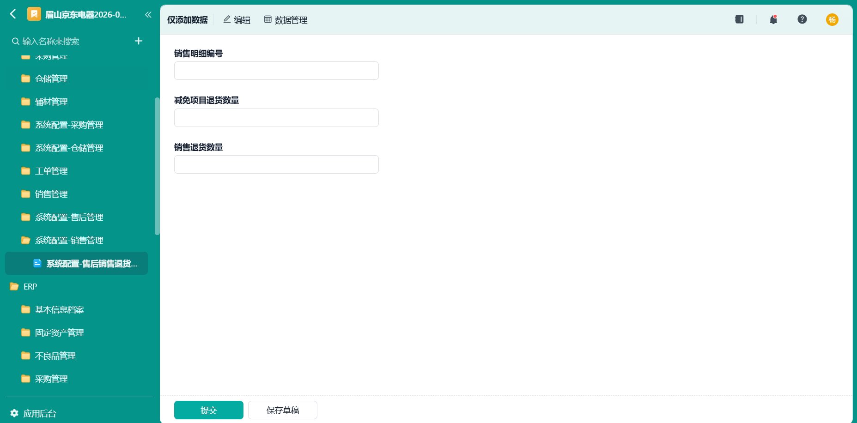This screenshot has height=423, width=857.
Task: Click the ERP folder icon
Action: pos(14,286)
